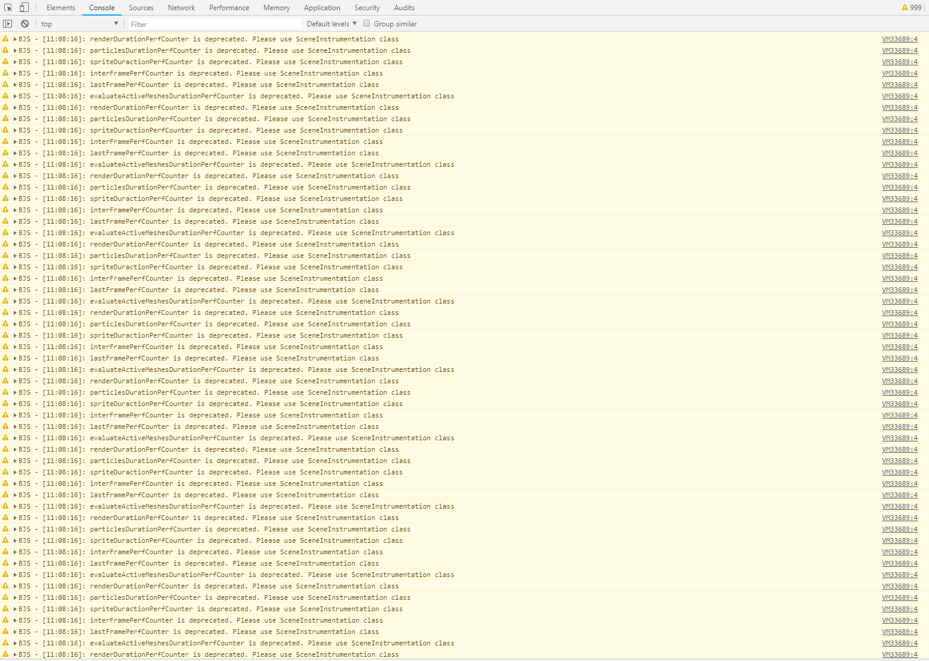The height and width of the screenshot is (661, 929).
Task: Enable the Group similar checkbox
Action: 366,23
